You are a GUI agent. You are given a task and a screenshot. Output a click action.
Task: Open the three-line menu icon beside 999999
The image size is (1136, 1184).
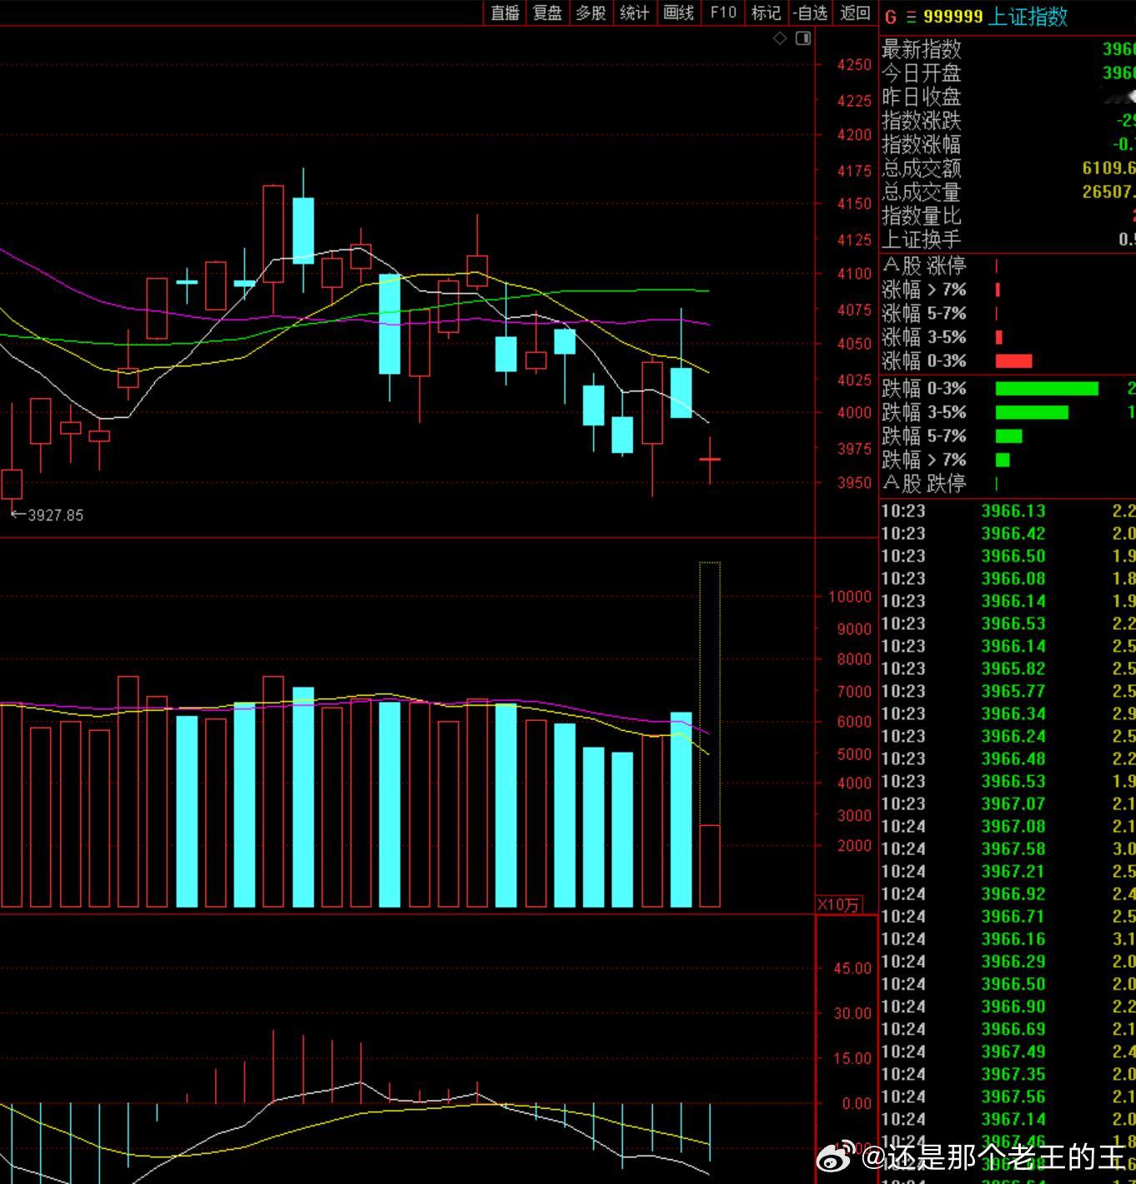point(911,17)
